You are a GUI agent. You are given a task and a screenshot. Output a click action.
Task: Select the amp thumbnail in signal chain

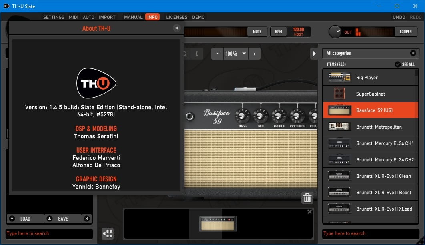click(x=218, y=224)
